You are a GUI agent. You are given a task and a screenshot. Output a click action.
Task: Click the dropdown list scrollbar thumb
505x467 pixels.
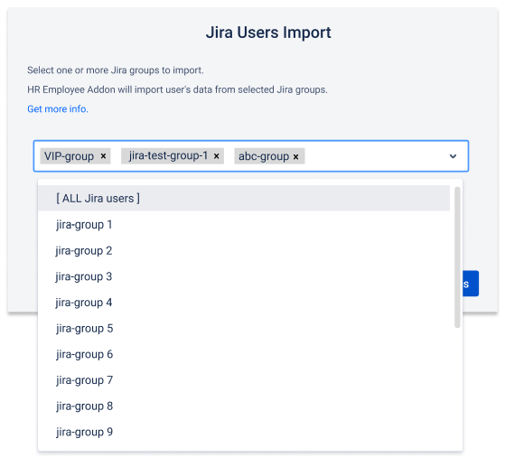tap(457, 257)
